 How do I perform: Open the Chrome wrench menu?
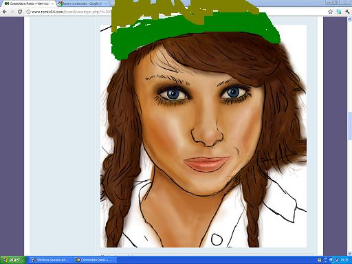click(347, 12)
